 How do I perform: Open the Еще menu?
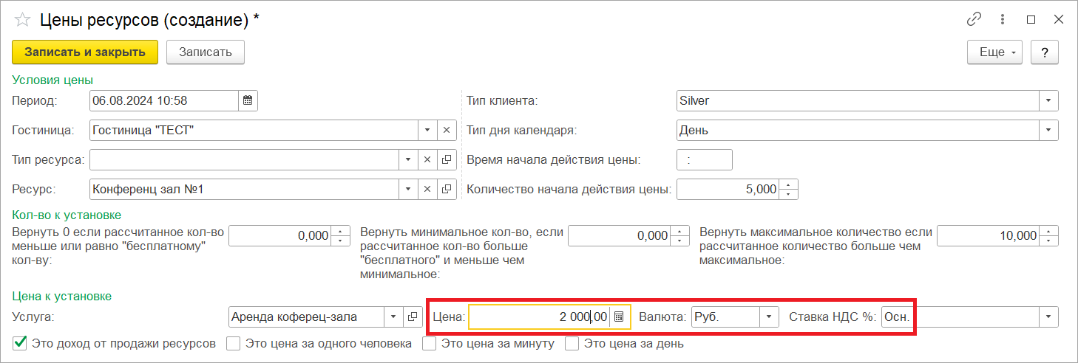(x=995, y=52)
